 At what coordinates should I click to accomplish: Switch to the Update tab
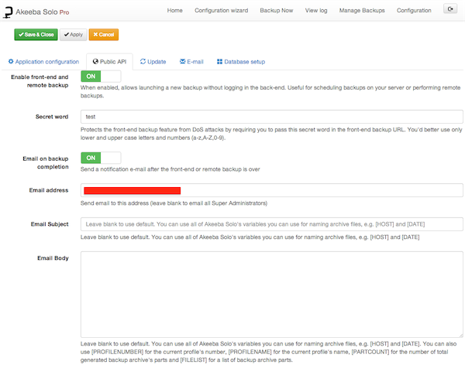(x=153, y=62)
